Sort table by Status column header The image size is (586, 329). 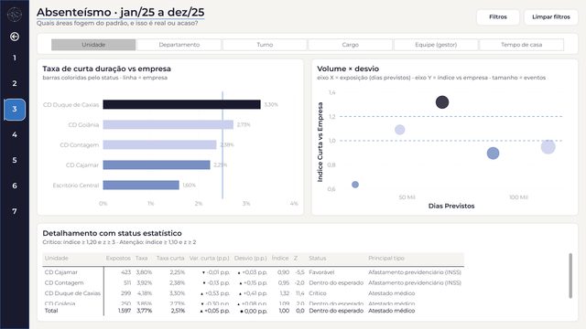coord(318,258)
